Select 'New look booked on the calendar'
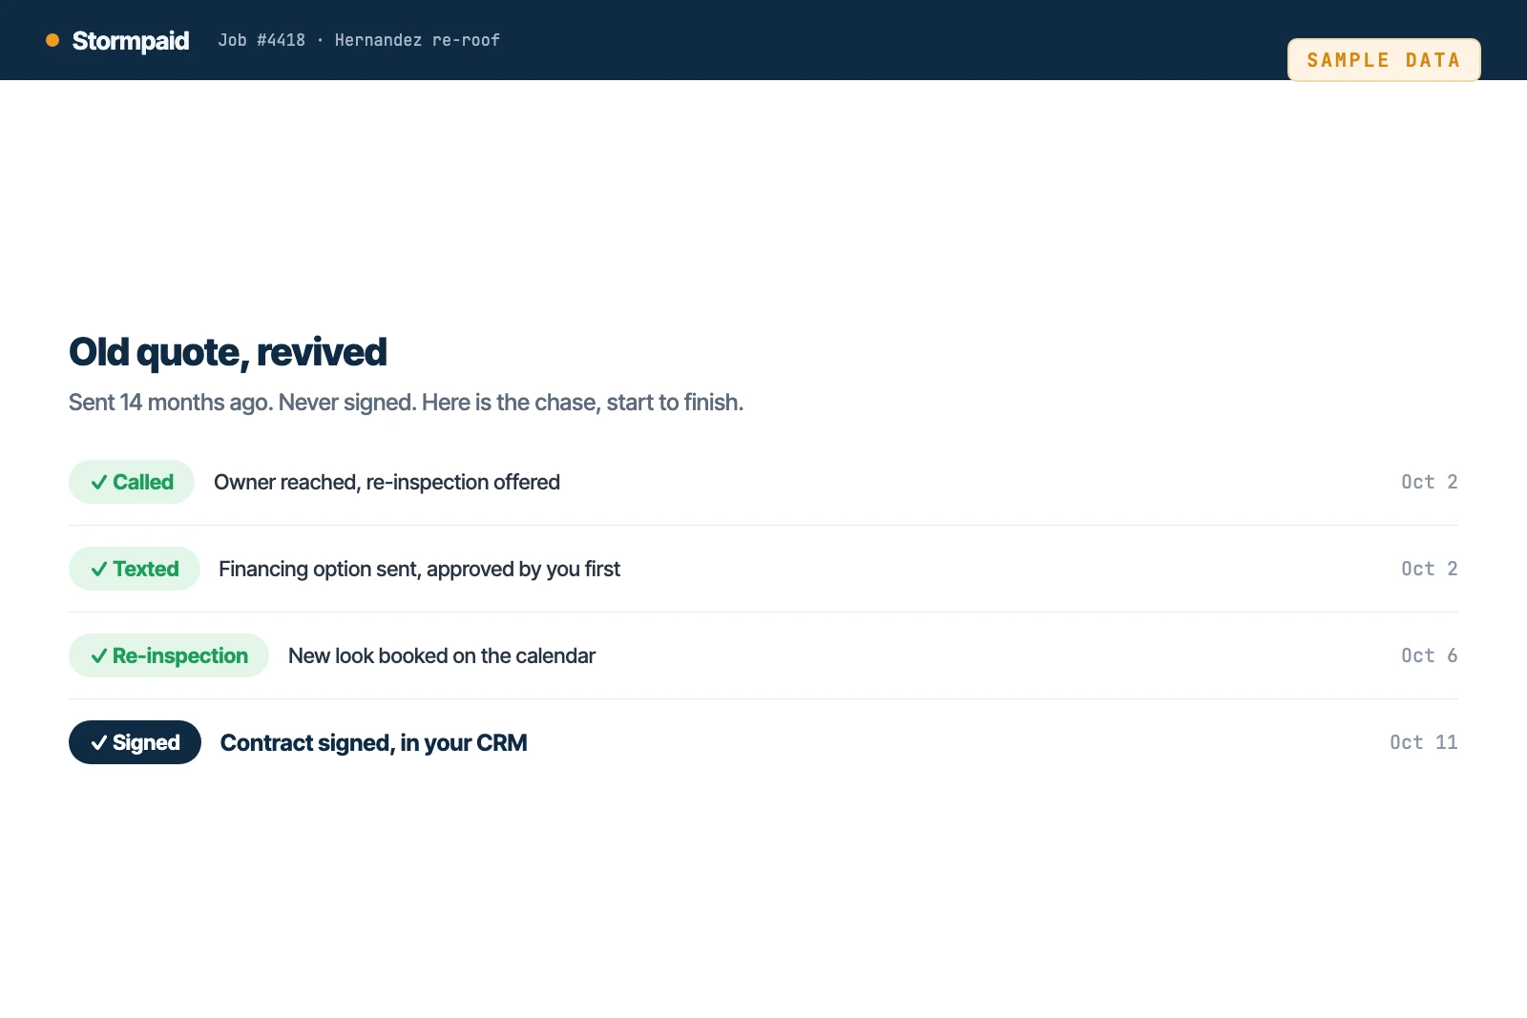 tap(442, 656)
